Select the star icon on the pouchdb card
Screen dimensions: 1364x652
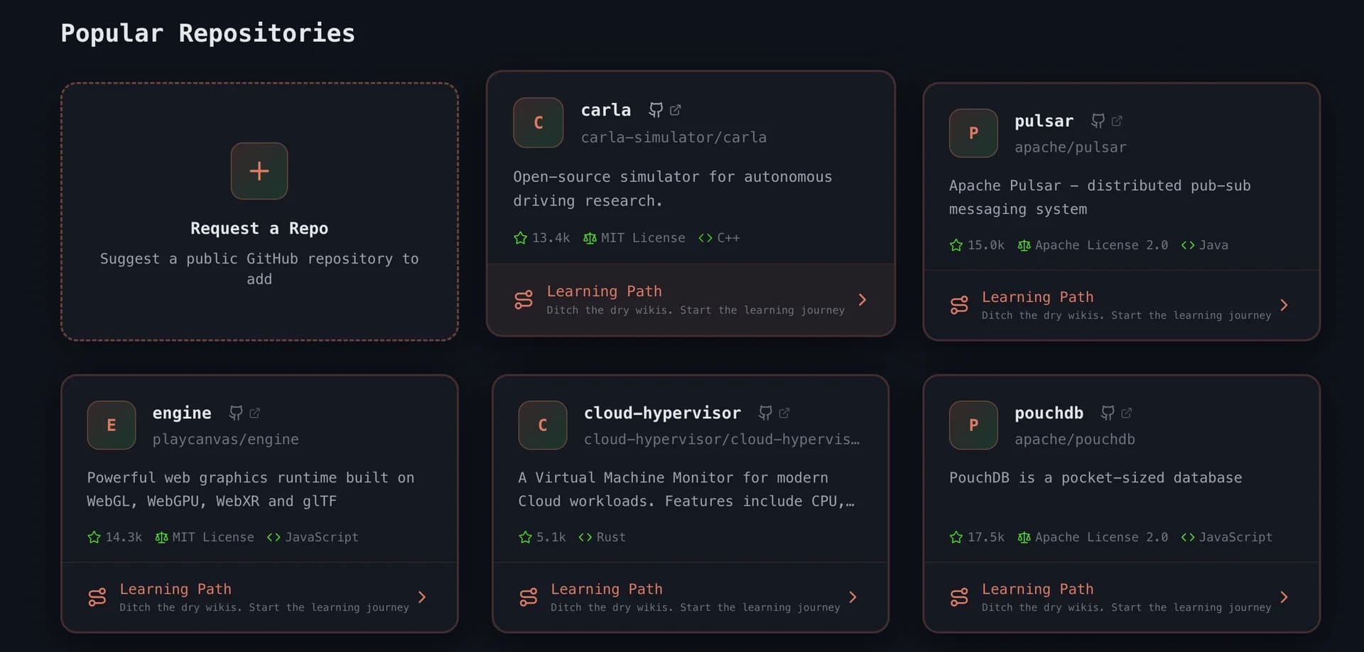[x=956, y=538]
